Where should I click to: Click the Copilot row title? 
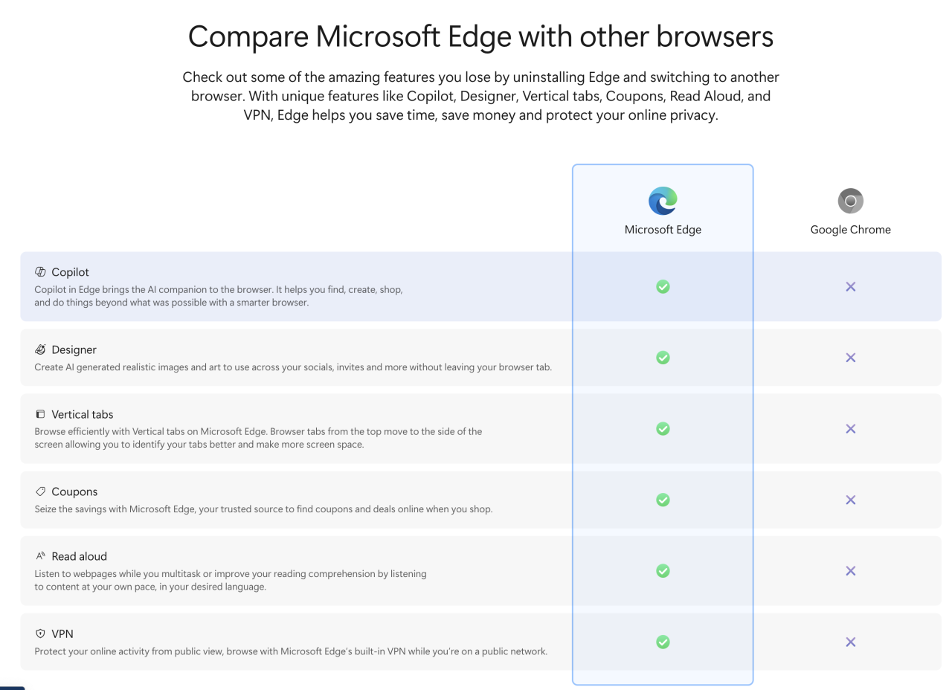(x=70, y=272)
